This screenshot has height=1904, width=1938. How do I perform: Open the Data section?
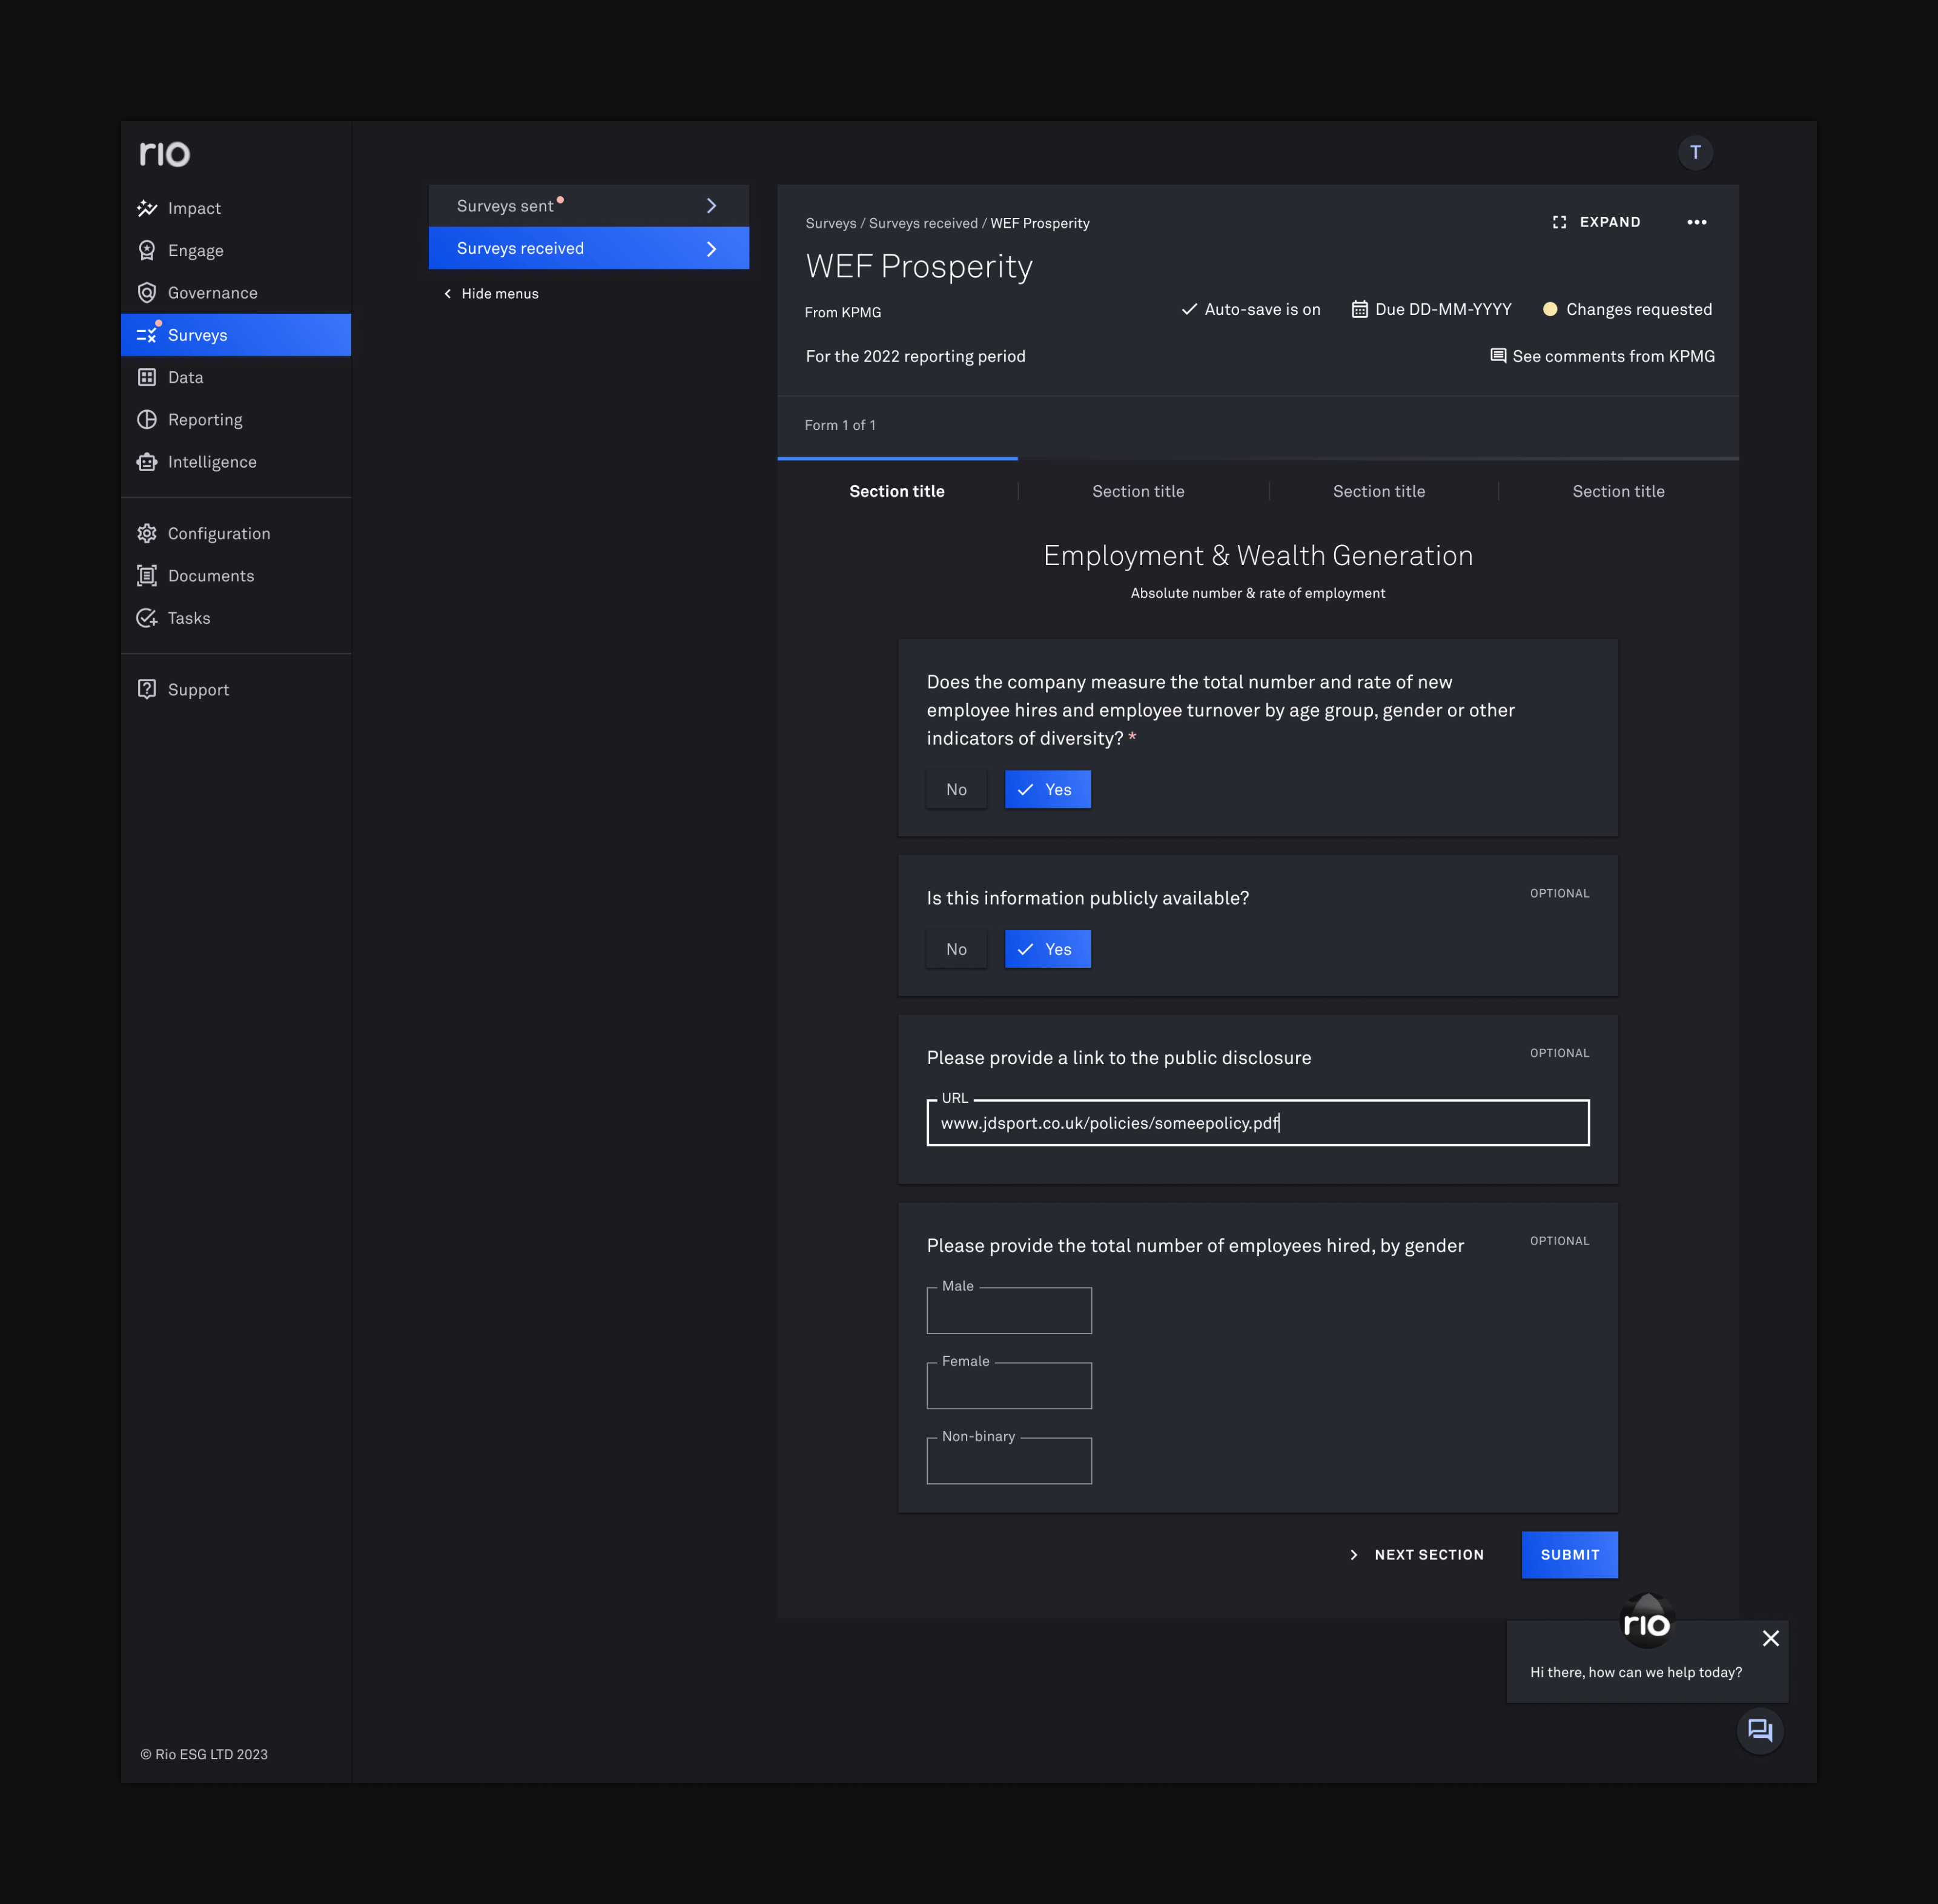point(236,377)
